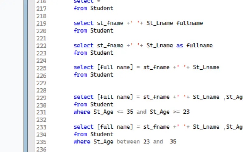This screenshot has width=243, height=152.
Task: Click line number 220 in the gutter
Action: tap(41, 31)
